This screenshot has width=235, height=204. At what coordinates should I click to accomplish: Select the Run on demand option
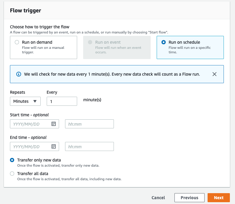pos(17,42)
